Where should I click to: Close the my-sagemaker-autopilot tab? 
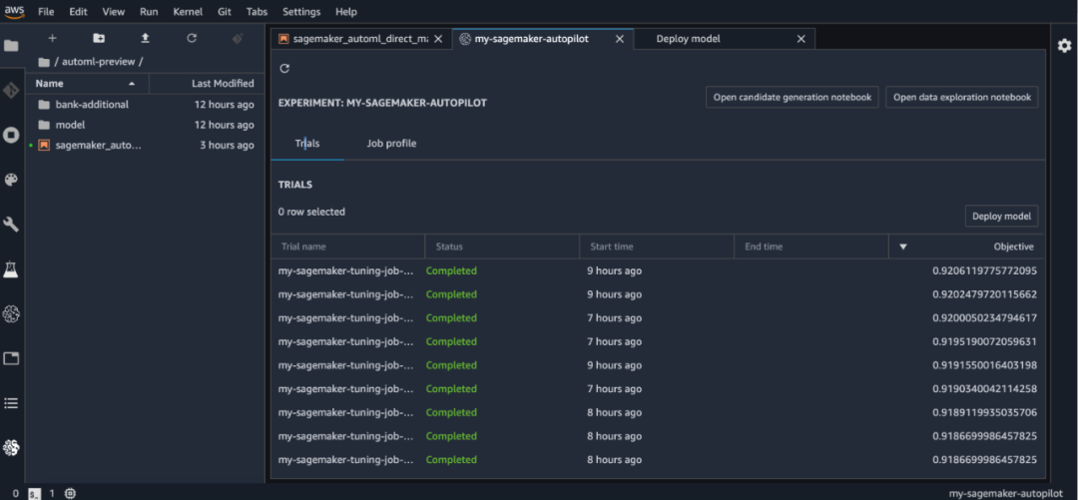[620, 39]
